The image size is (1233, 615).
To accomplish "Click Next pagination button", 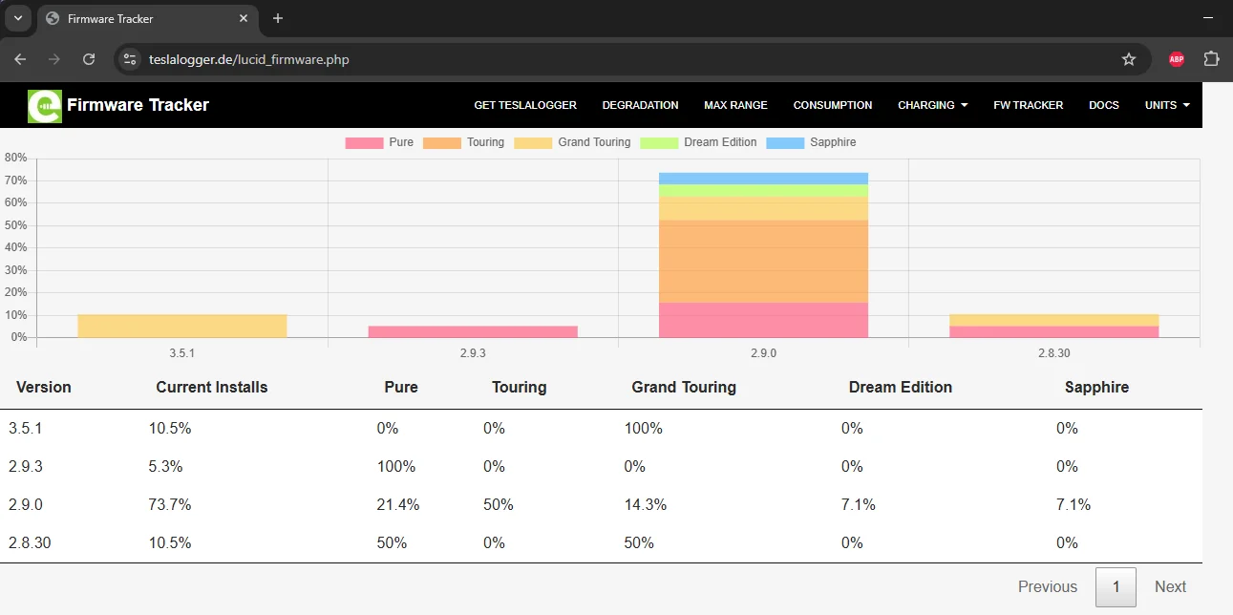I will [x=1170, y=587].
